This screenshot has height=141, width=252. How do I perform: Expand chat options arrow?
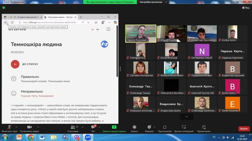(x=99, y=127)
